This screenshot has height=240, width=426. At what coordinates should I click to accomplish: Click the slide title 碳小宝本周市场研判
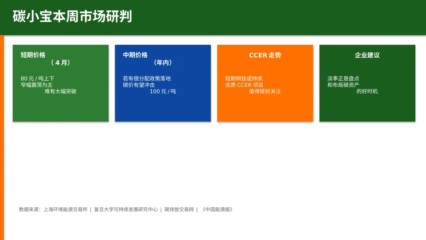[72, 16]
